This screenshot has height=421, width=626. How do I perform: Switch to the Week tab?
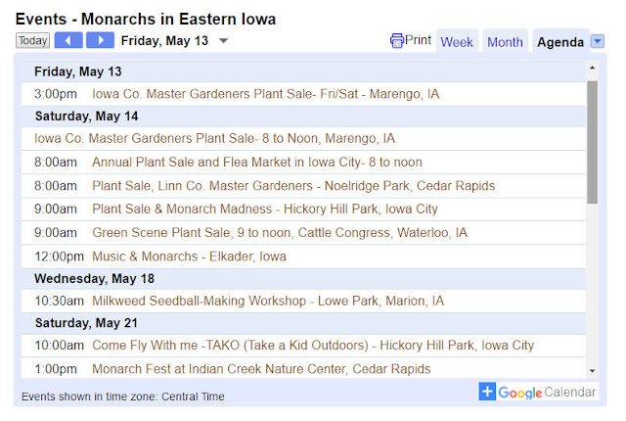457,42
